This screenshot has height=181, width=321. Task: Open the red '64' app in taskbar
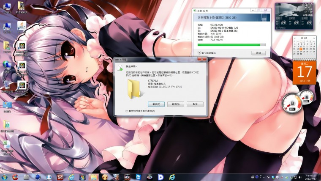60,177
